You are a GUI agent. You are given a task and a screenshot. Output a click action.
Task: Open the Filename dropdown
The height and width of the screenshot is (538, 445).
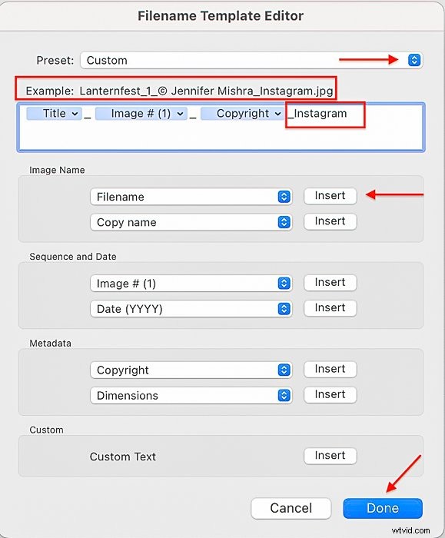tap(191, 197)
